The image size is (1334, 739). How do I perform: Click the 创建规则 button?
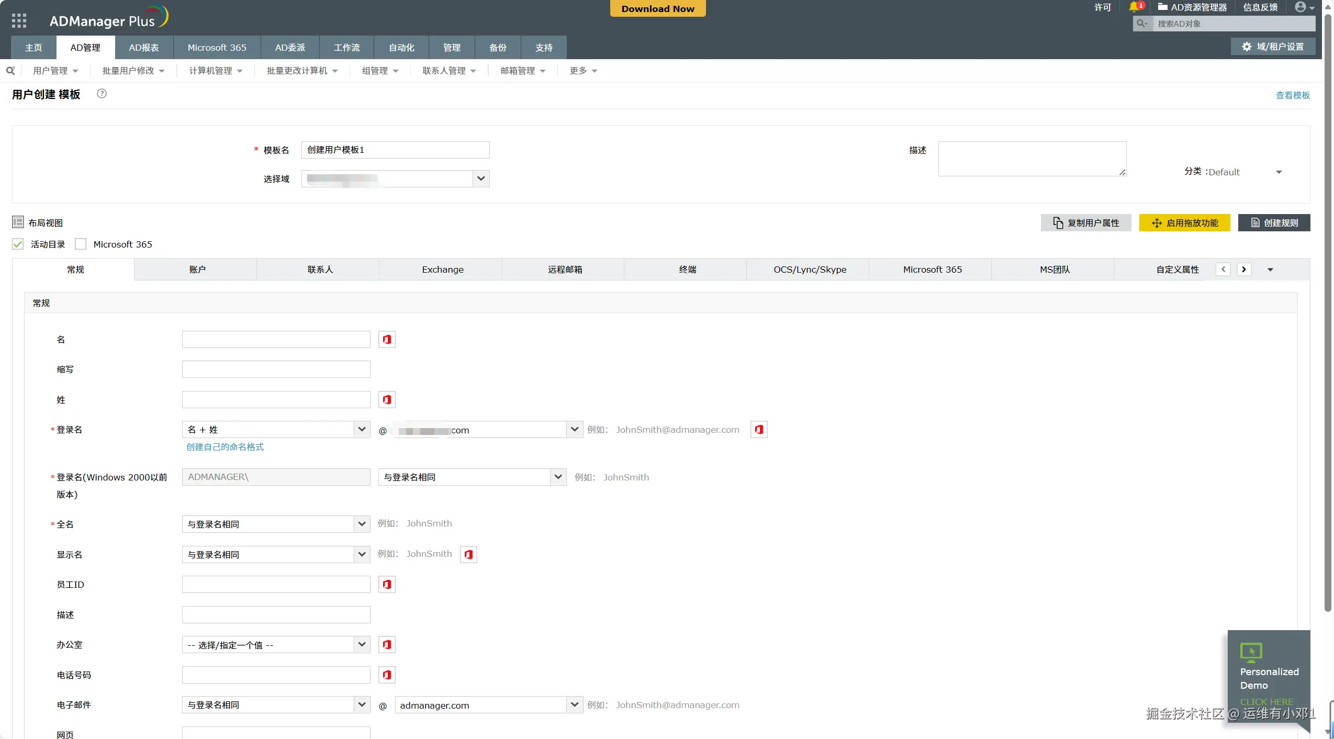[1274, 223]
